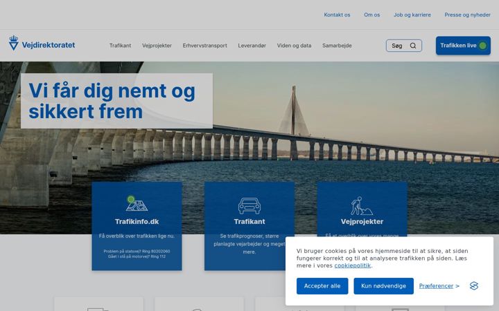Click the 'Vi bruger cookies' notice text
This screenshot has height=311, width=499.
382,258
